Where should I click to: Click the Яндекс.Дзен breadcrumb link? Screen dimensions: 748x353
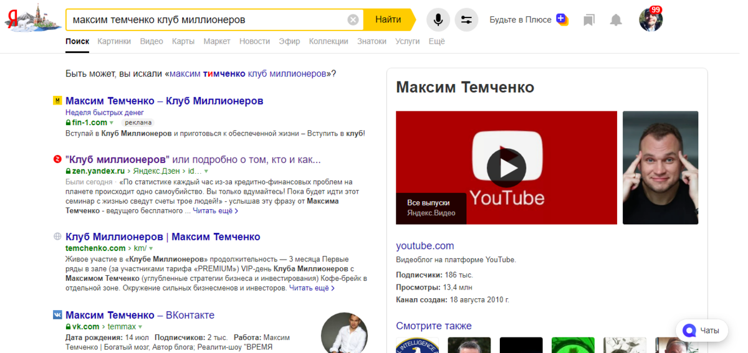[x=158, y=171]
